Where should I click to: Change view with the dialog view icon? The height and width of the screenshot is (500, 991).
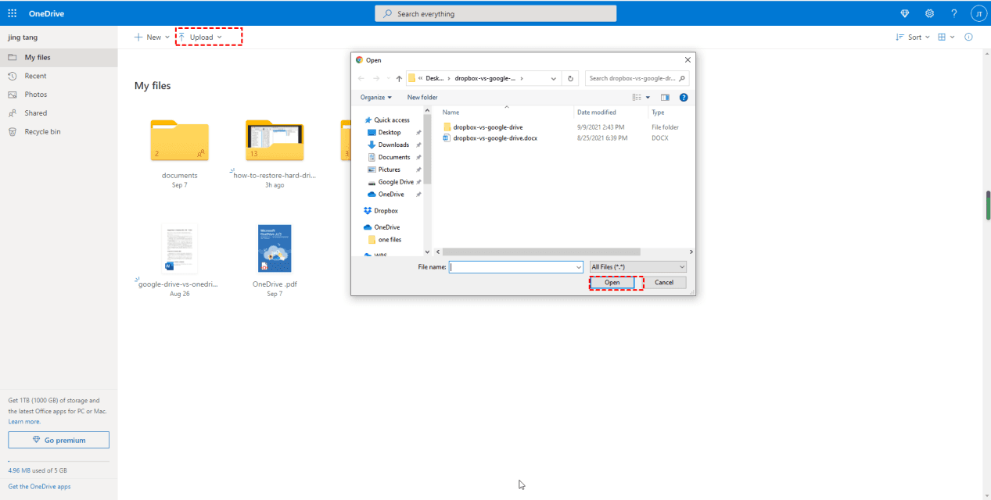[637, 98]
